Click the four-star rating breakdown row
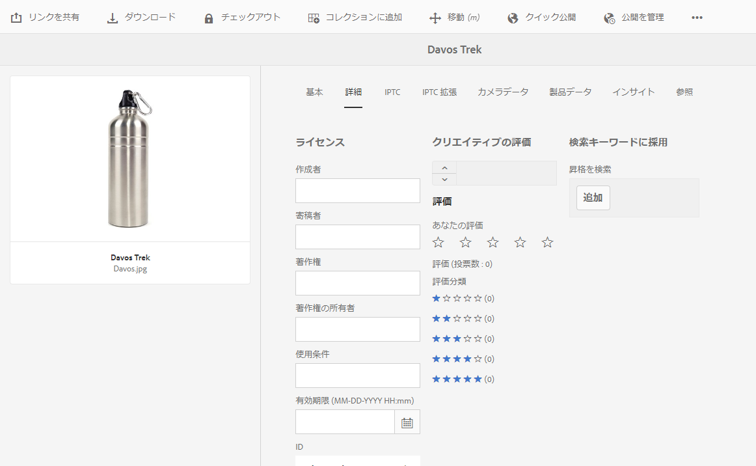The width and height of the screenshot is (756, 466). click(463, 359)
